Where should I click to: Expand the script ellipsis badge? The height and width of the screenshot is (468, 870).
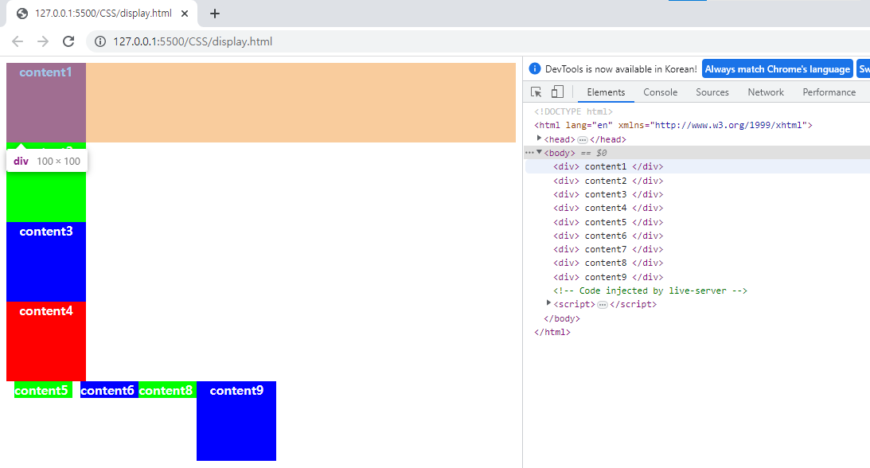(602, 304)
